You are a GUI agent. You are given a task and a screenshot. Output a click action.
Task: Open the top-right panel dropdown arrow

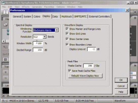(135, 12)
